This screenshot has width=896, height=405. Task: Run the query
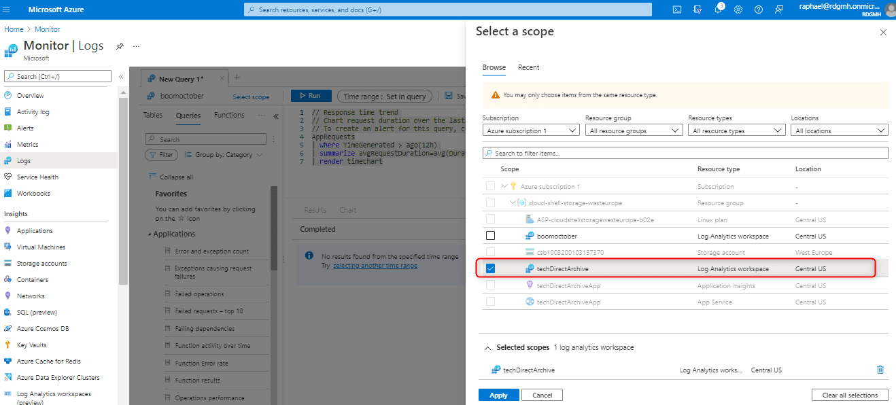coord(311,96)
